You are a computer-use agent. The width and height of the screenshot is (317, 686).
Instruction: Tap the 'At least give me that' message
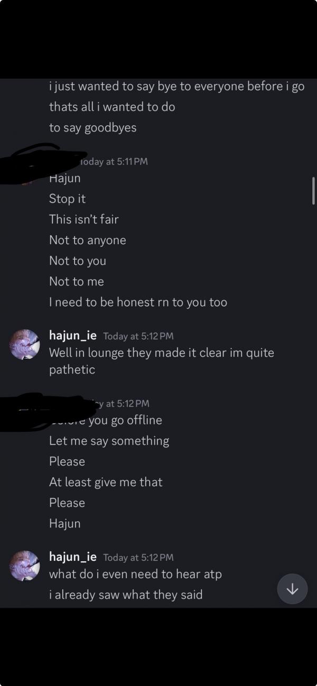tap(106, 482)
